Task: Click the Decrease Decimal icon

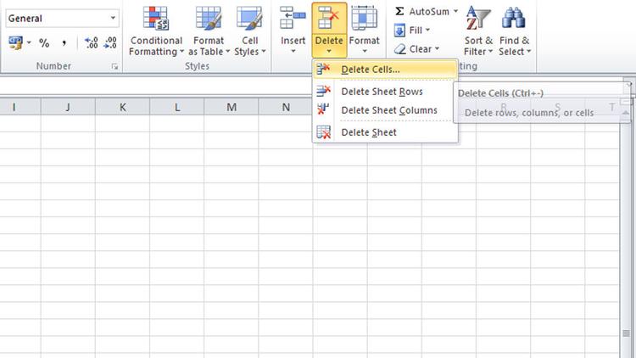Action: point(111,43)
